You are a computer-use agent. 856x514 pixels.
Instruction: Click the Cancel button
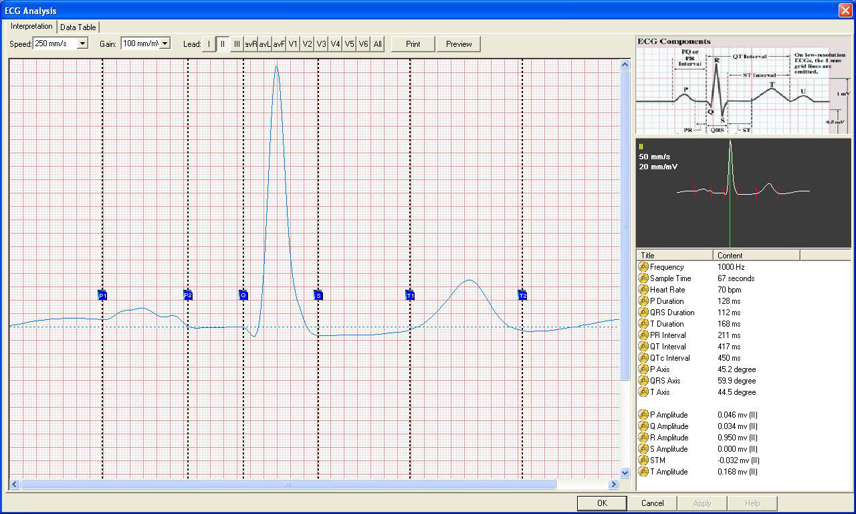coord(652,503)
